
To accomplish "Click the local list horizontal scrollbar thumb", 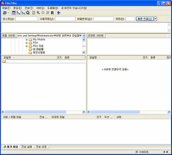I will 35,112.
